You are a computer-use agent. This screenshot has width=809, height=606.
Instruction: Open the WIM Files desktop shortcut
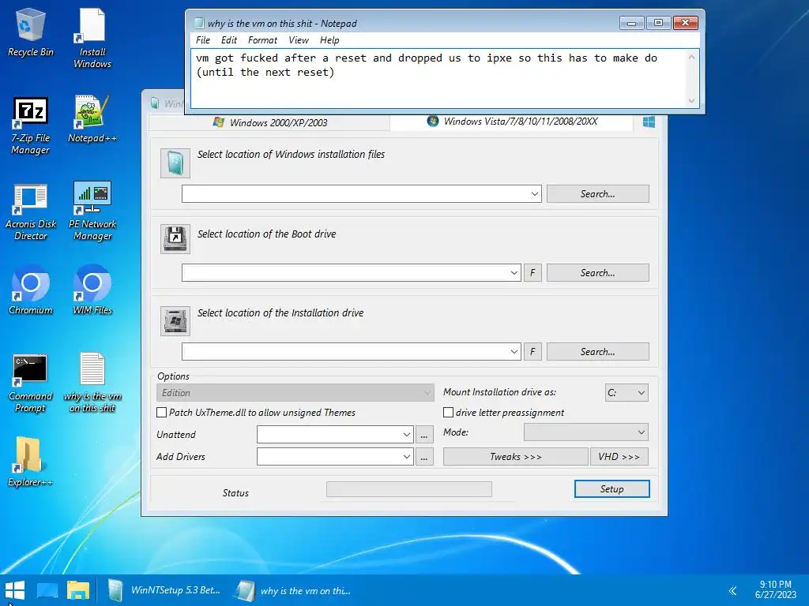(92, 290)
